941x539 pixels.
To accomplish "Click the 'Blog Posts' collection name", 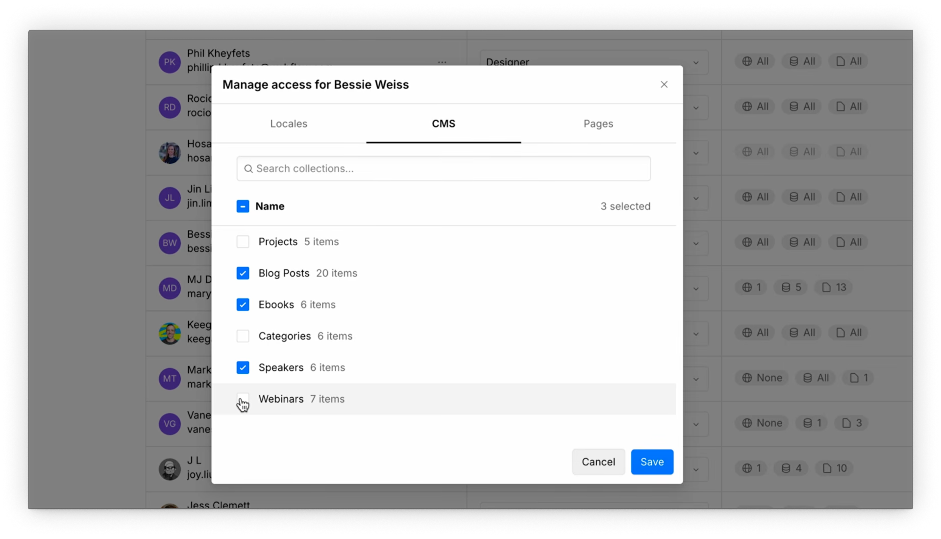I will point(284,273).
